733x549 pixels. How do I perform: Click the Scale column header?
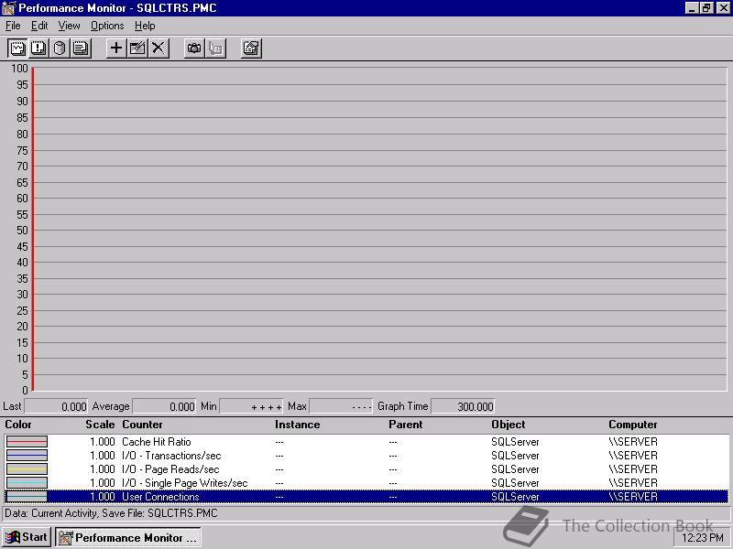pos(100,425)
